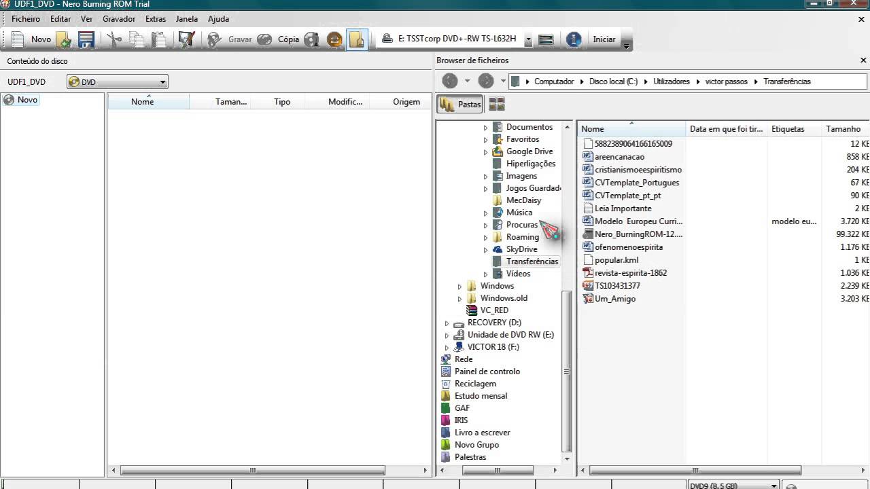Cut selection using the scissors icon
This screenshot has height=489, width=870.
pos(114,39)
